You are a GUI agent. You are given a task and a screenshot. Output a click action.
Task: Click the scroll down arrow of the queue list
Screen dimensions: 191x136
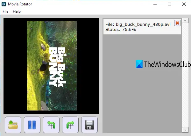(185, 130)
